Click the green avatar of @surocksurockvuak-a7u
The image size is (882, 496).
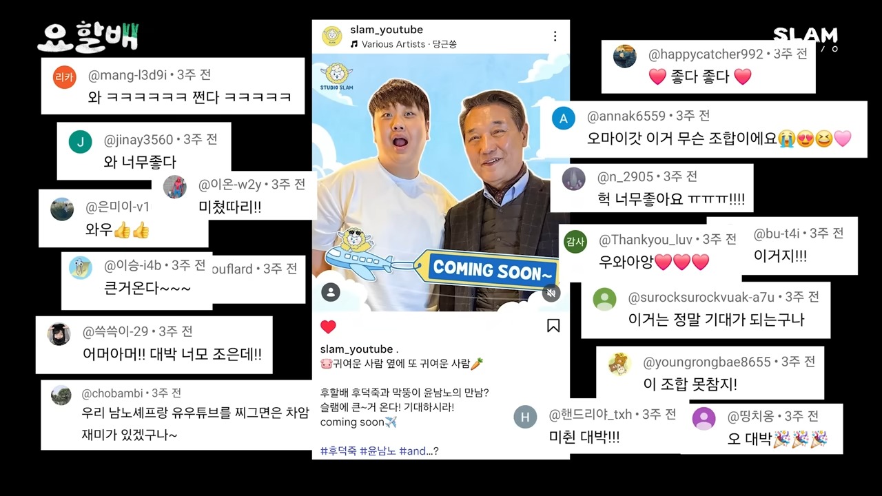(605, 299)
